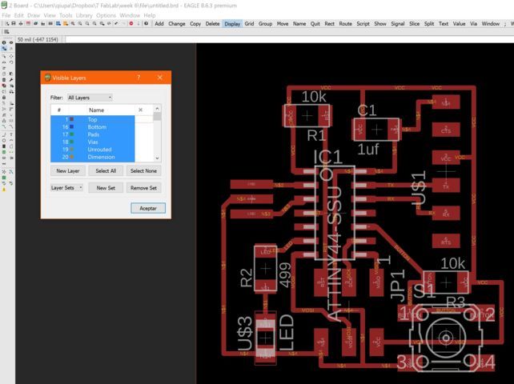Select the Ratsnest tool
Screen dimensions: 514x384
coord(4,171)
